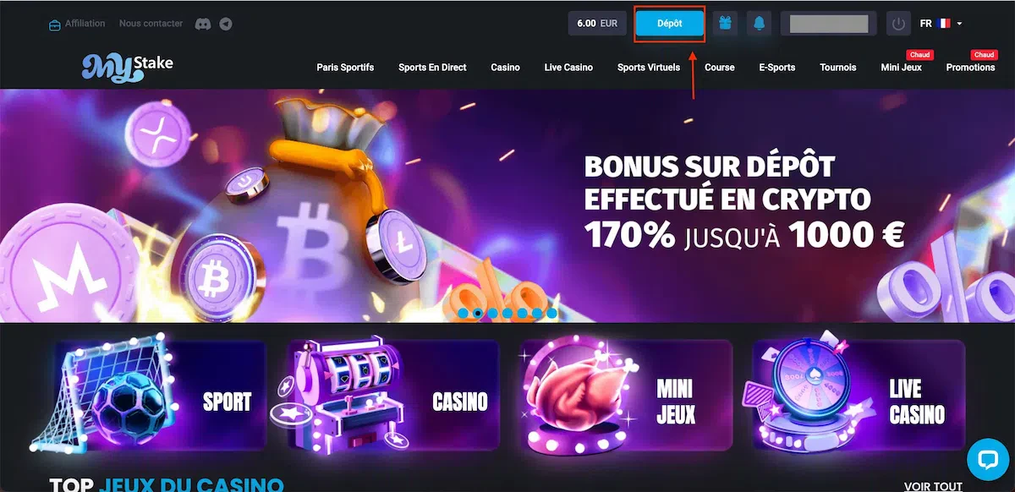This screenshot has width=1015, height=492.
Task: Click the power logout icon
Action: pyautogui.click(x=898, y=24)
